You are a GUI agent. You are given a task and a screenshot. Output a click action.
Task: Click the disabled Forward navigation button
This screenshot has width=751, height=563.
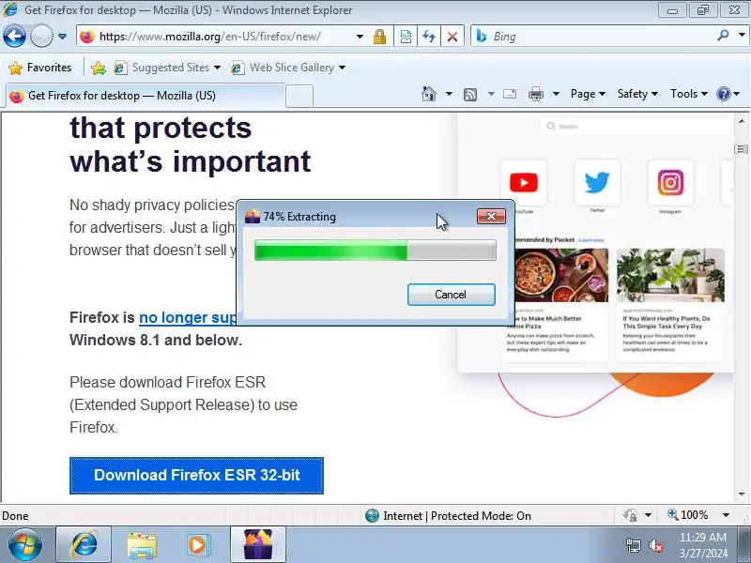[x=41, y=37]
